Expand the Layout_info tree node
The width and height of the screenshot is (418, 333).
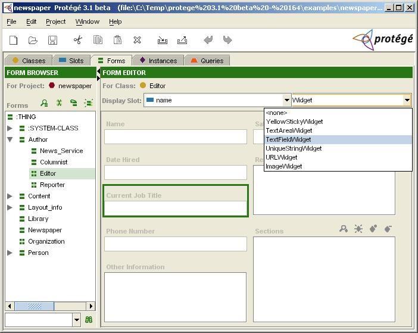coord(10,207)
